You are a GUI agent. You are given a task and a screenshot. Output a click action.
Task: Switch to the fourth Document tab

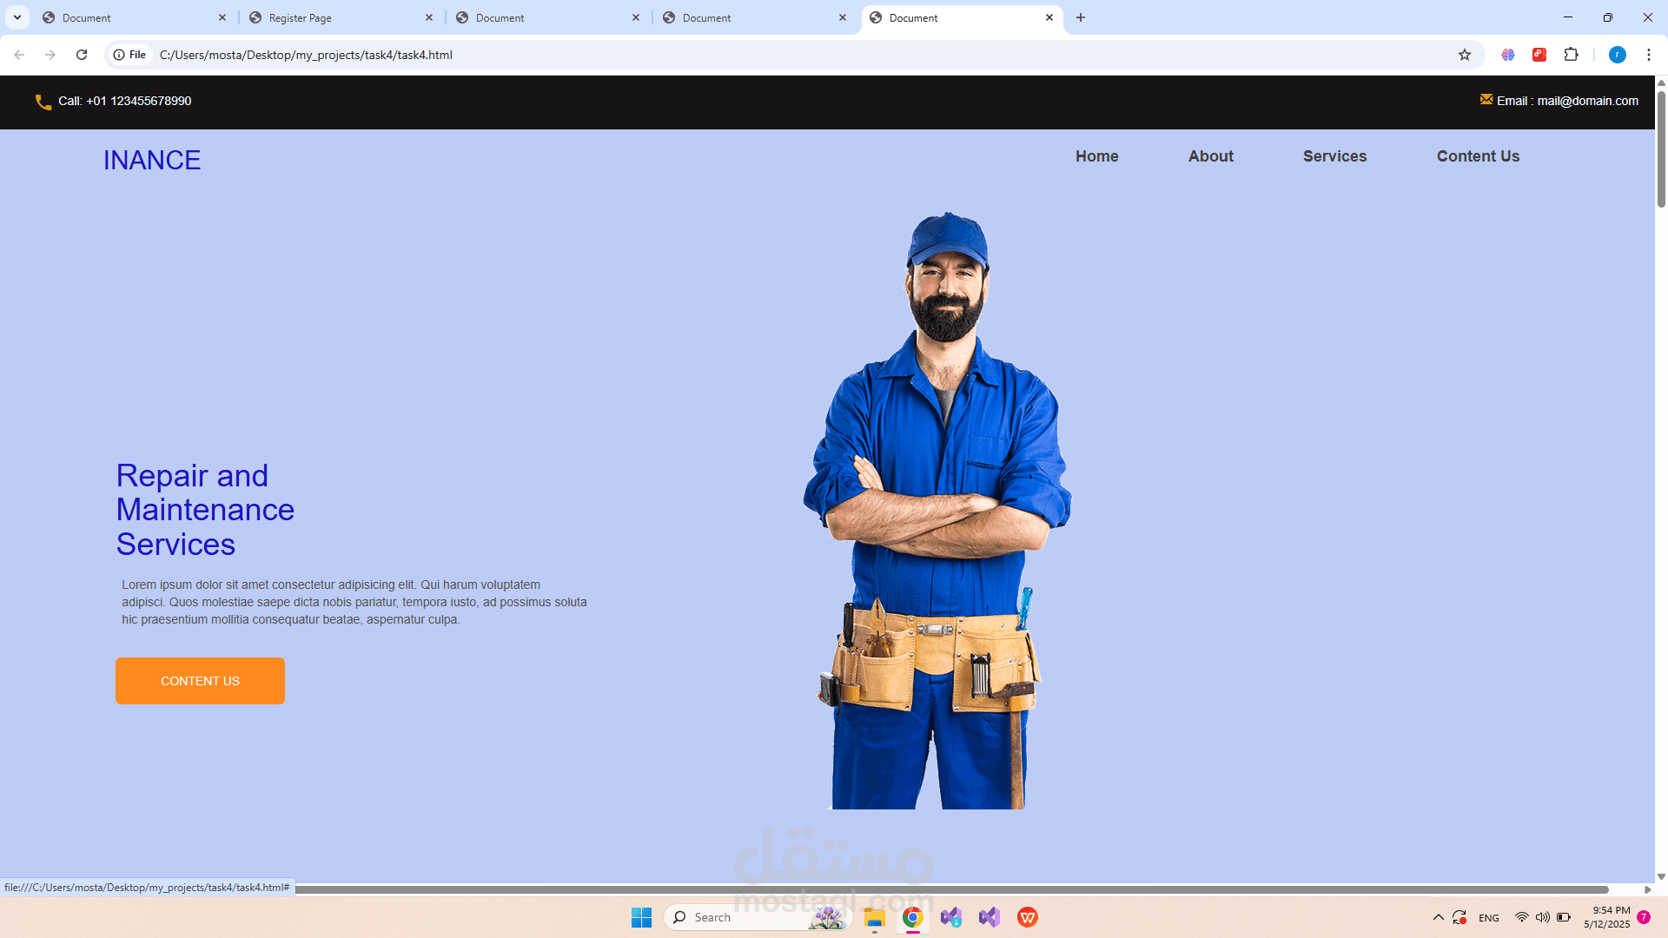[x=755, y=17]
